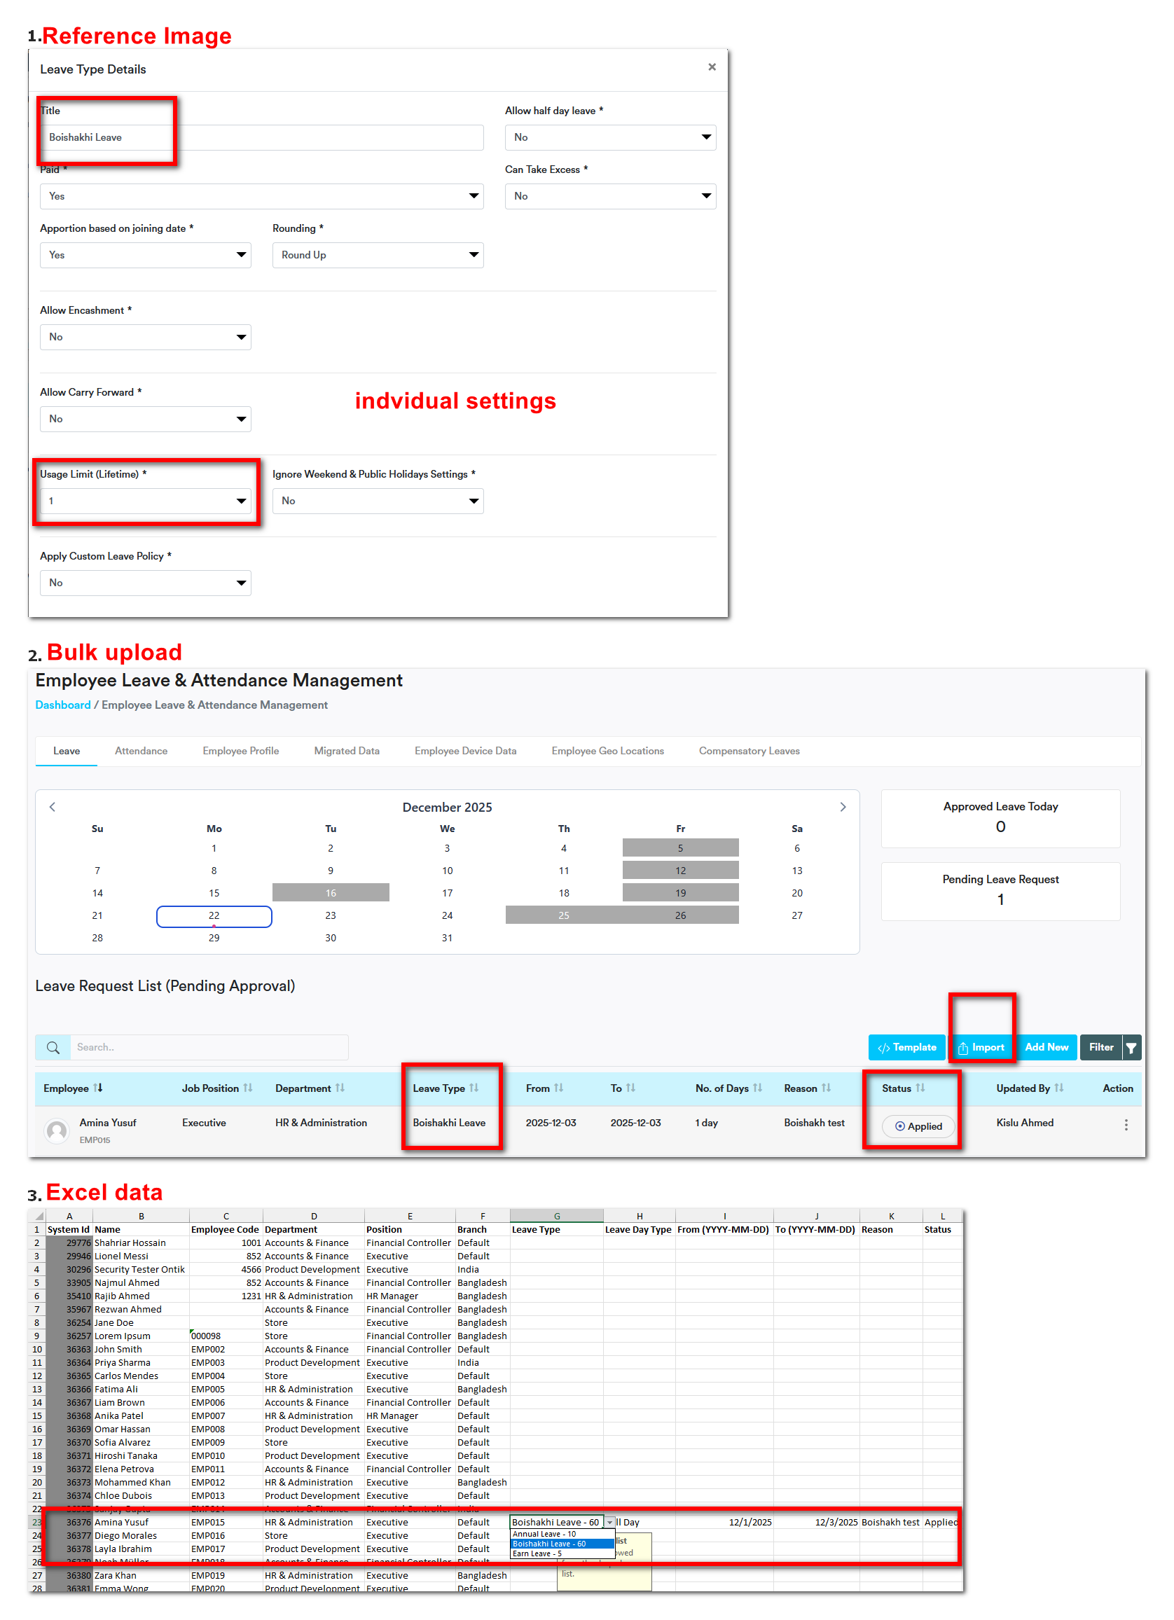Click the Approved Leave Today card
Viewport: 1174px width, 1620px height.
1000,819
